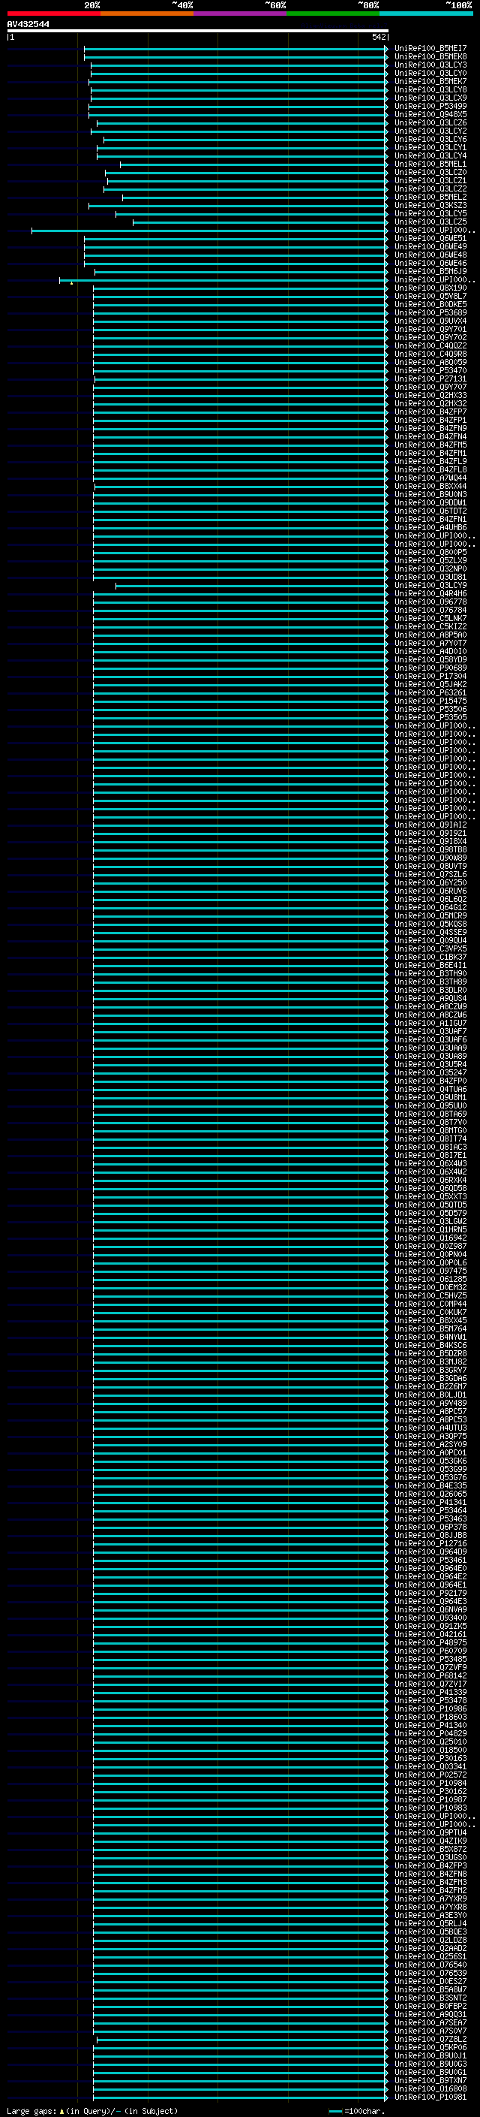The width and height of the screenshot is (480, 2117).
Task: Select the UniRef100_Q6WE51 label
Action: point(430,238)
